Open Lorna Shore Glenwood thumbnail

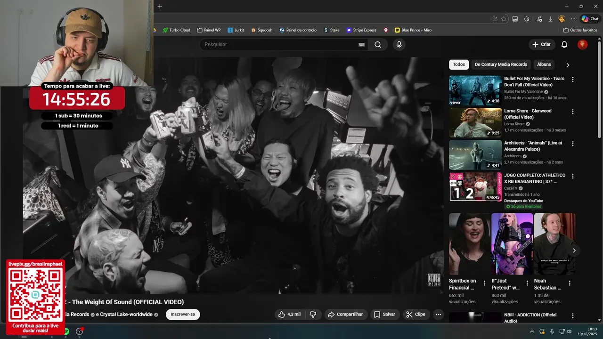(x=475, y=122)
